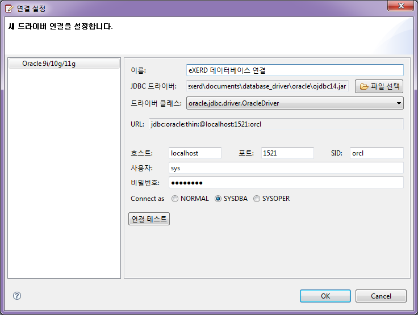
Task: Click the folder icon on file select button
Action: click(364, 87)
